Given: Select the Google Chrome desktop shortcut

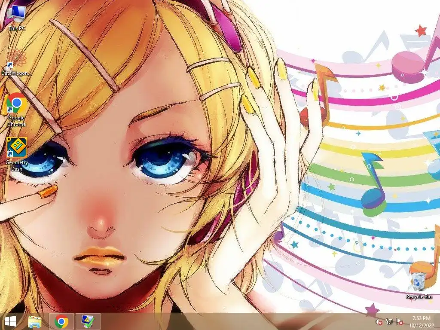Looking at the screenshot, I should pyautogui.click(x=17, y=110).
